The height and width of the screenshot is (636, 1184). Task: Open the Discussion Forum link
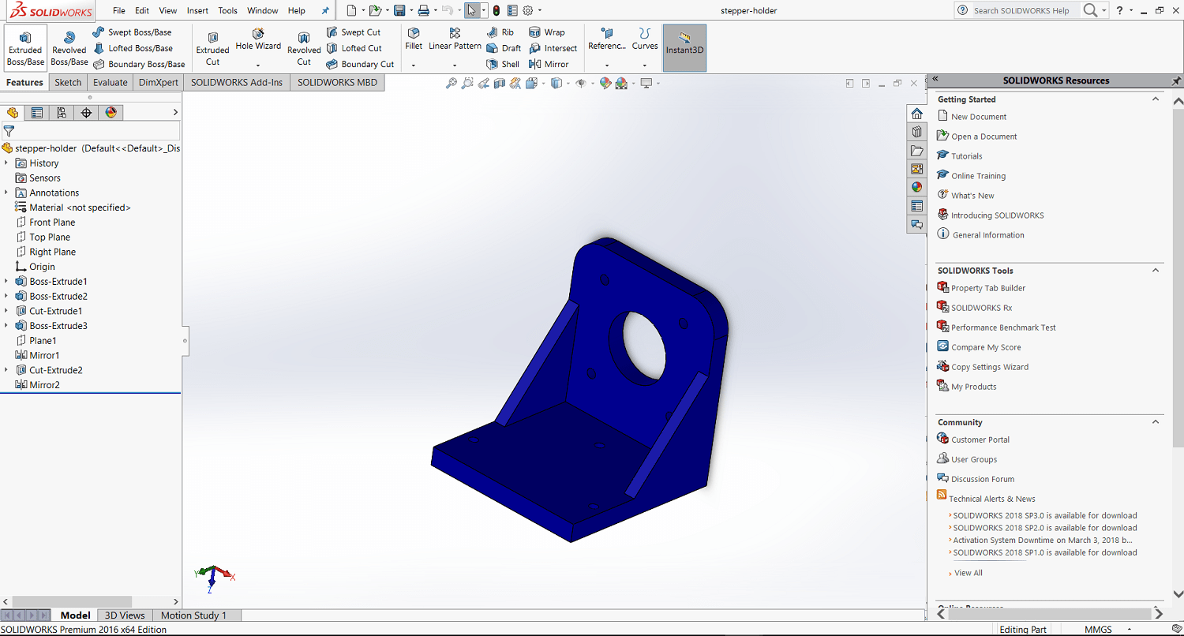(983, 479)
